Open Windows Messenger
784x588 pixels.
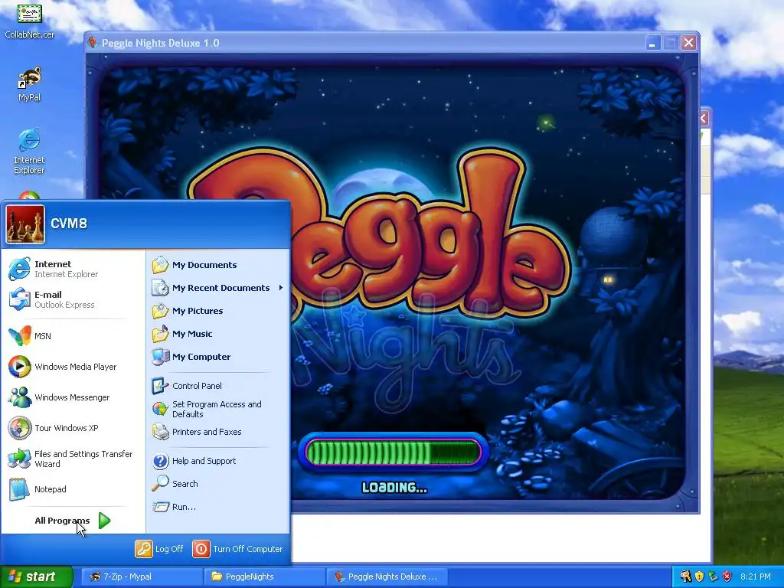click(x=73, y=397)
